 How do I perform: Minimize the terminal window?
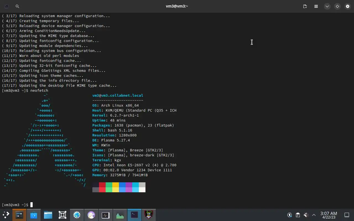pyautogui.click(x=327, y=6)
